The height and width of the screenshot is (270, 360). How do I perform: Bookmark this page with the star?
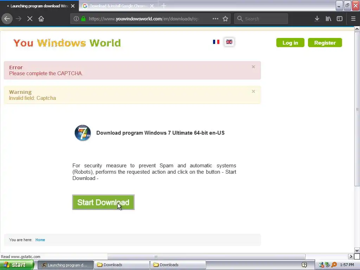[x=225, y=19]
